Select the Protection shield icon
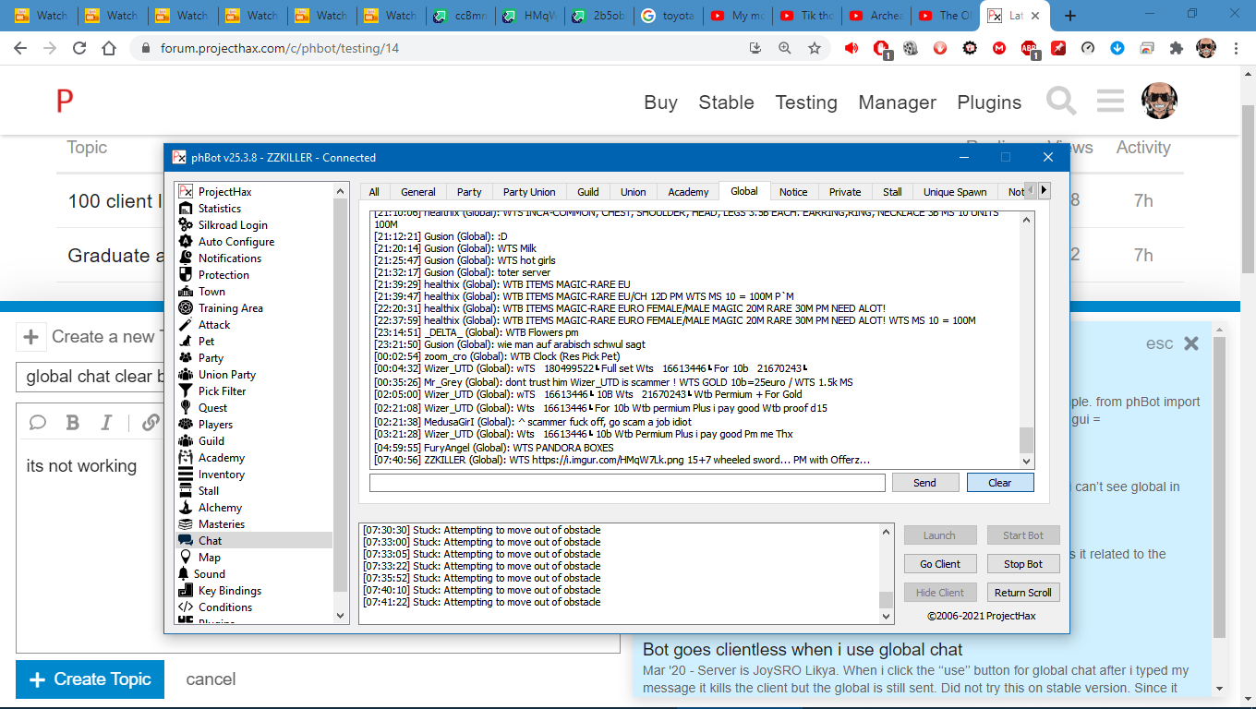 (185, 275)
